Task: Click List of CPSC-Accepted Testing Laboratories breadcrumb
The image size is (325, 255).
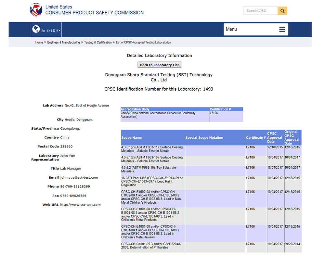Action: (x=143, y=42)
